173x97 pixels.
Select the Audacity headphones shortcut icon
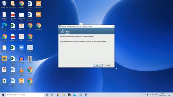coord(21,60)
